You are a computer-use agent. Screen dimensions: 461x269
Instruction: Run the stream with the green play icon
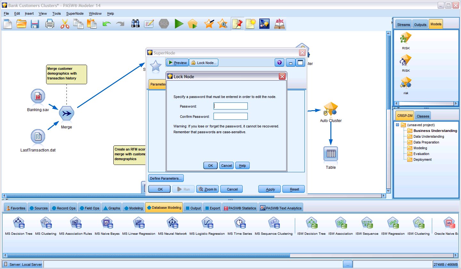(x=179, y=24)
